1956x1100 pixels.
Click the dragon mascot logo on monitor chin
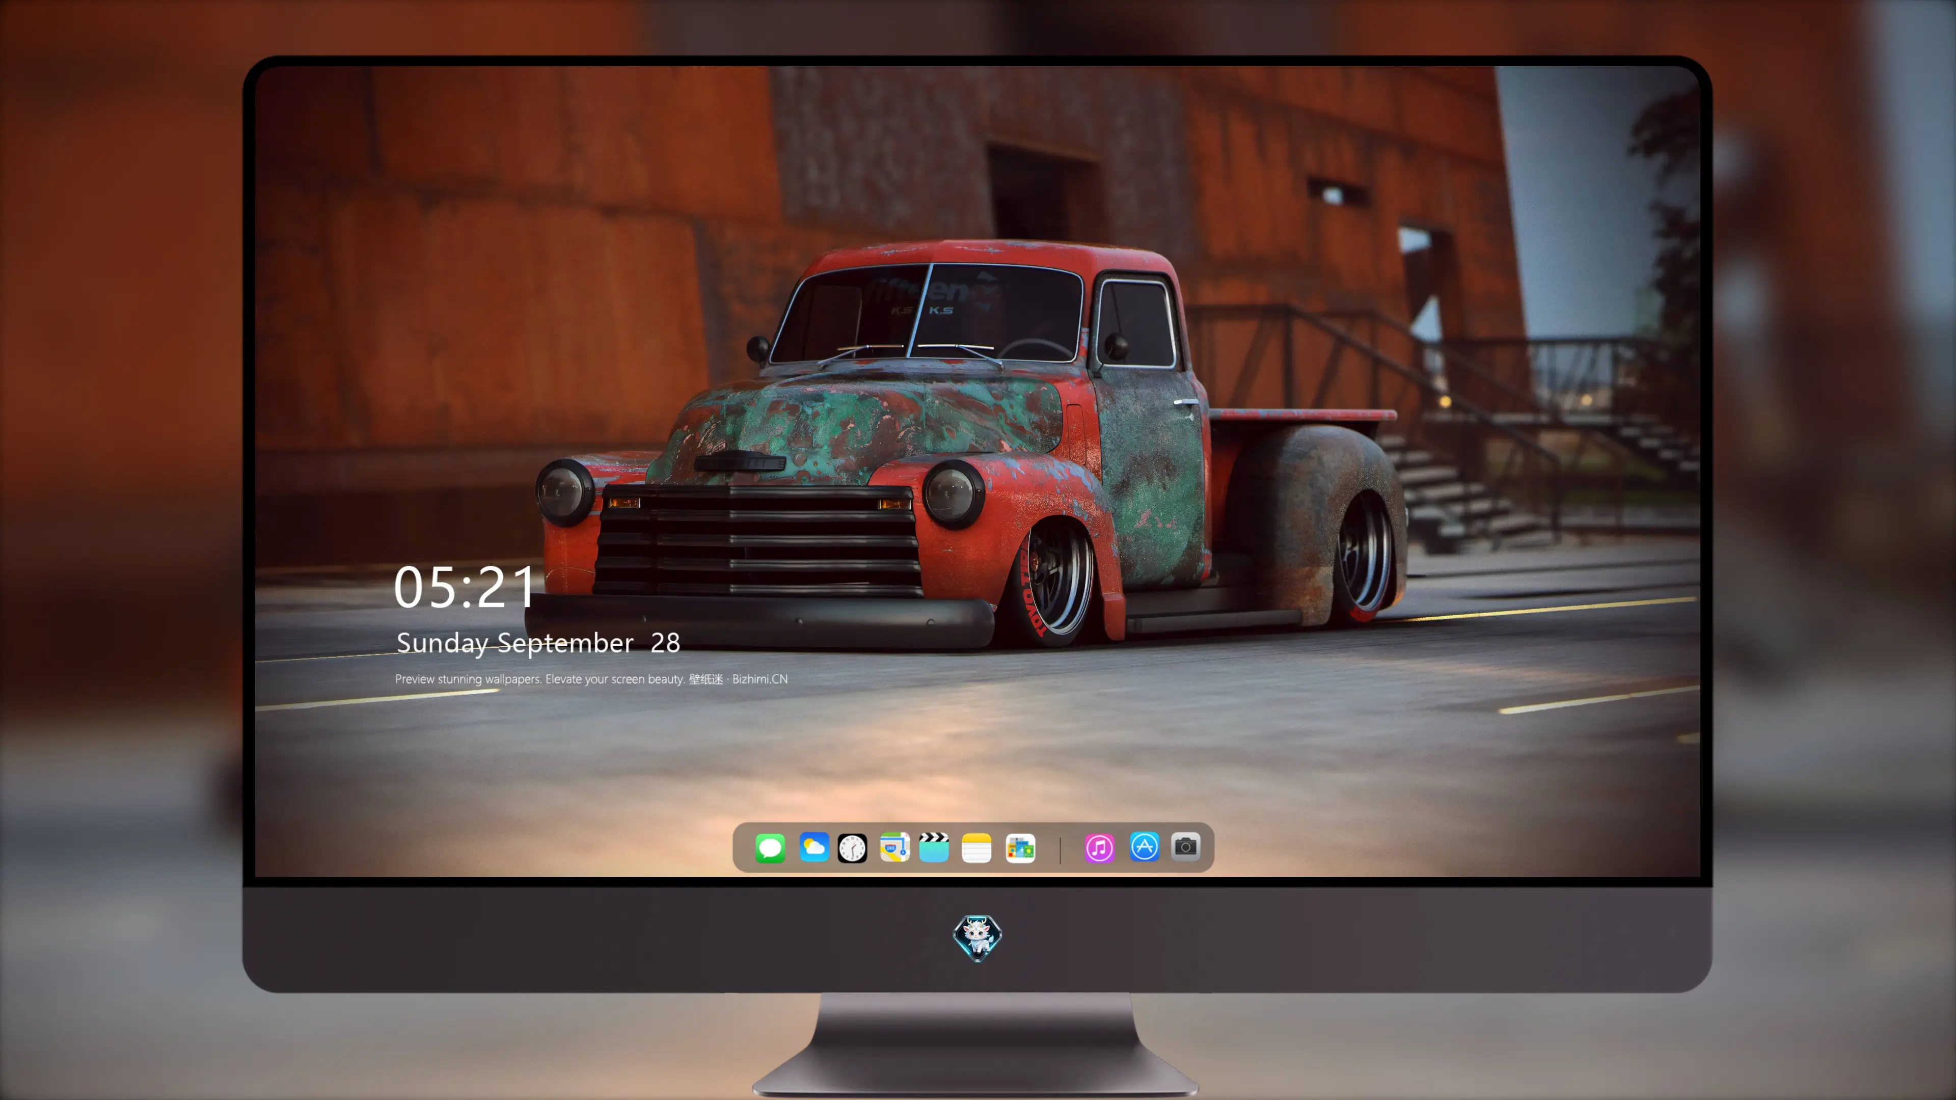coord(977,938)
